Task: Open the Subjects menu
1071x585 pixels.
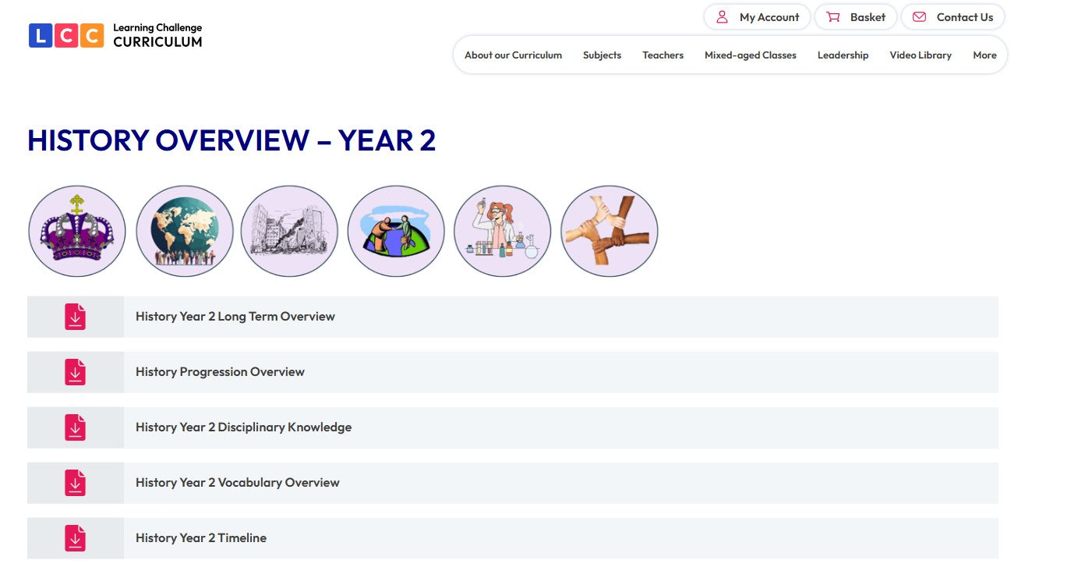Action: pyautogui.click(x=602, y=55)
